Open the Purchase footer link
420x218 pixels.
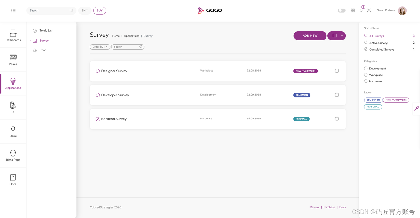click(329, 207)
